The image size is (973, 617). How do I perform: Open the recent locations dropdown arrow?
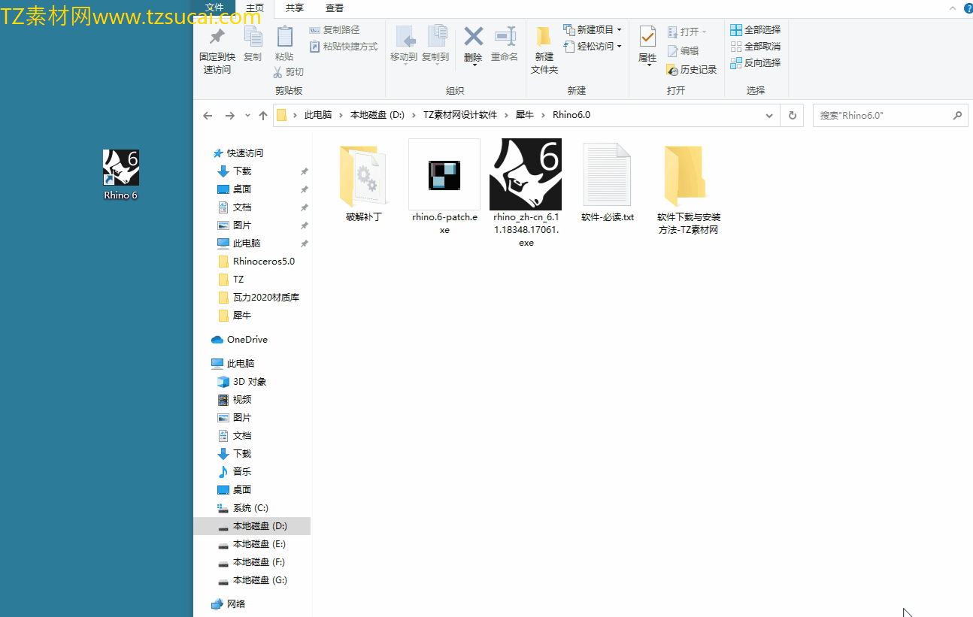click(247, 116)
